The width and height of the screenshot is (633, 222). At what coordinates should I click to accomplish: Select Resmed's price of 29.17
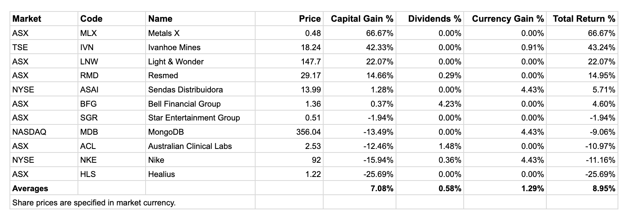311,75
